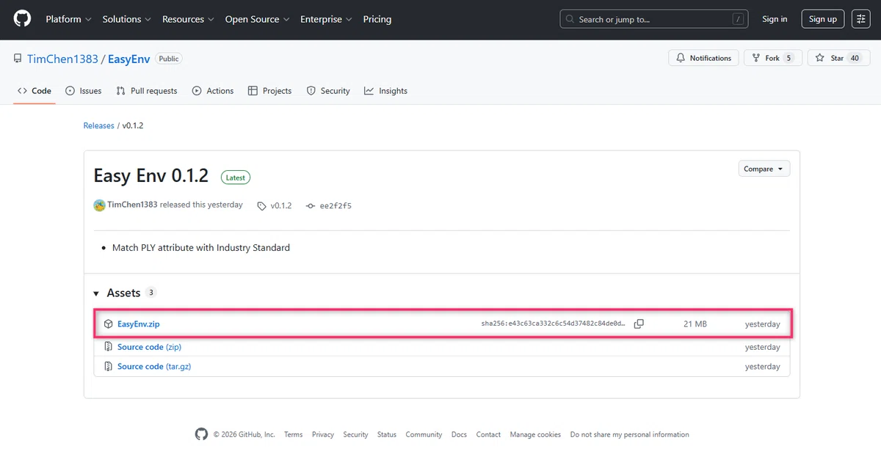881x454 pixels.
Task: Open the EasyEnv repository link
Action: coord(129,59)
